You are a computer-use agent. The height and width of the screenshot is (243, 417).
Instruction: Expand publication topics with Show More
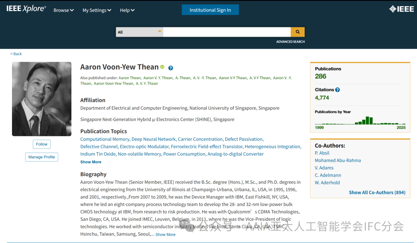(x=91, y=162)
